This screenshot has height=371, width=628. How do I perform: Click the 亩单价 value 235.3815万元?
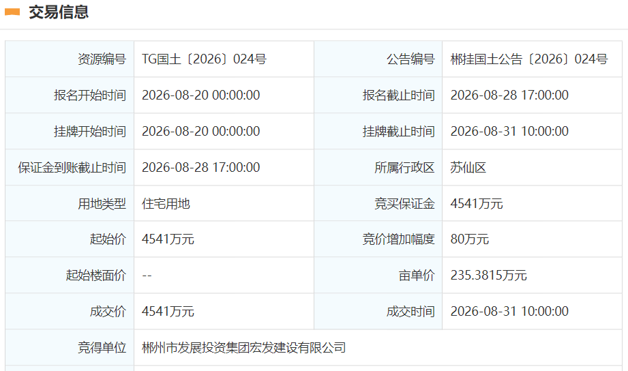point(489,276)
